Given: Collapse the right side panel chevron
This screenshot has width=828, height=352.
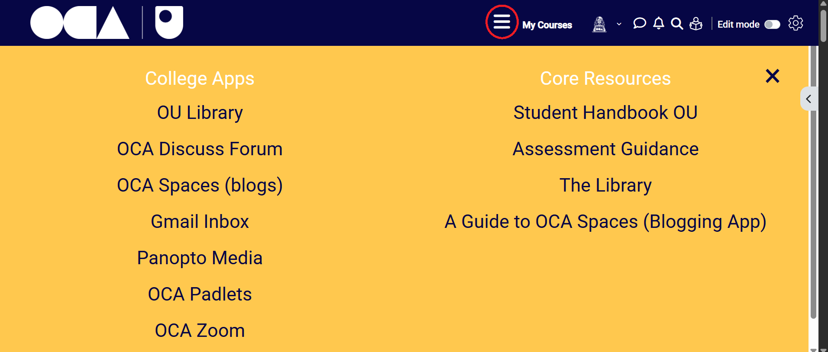Looking at the screenshot, I should [x=809, y=99].
